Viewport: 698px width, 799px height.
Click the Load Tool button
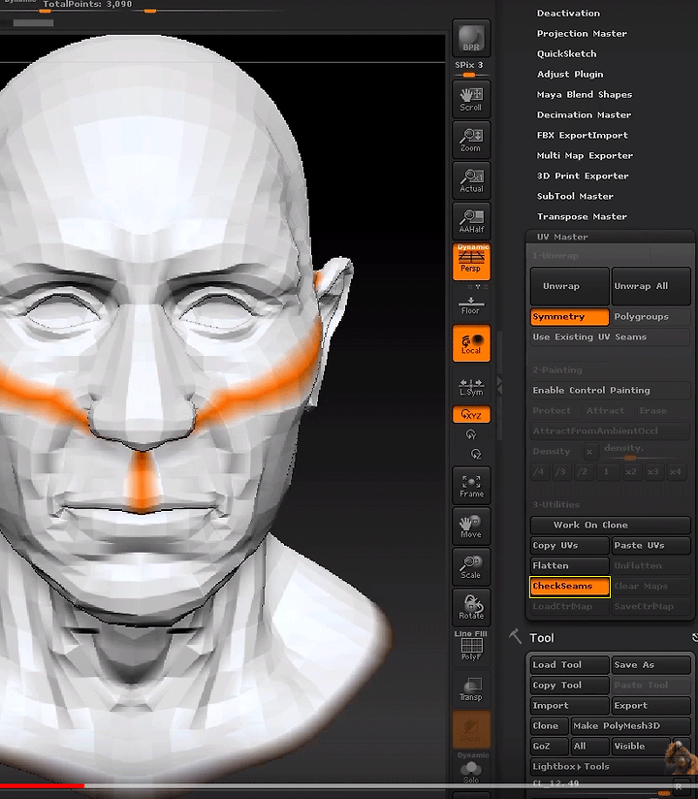(x=570, y=665)
